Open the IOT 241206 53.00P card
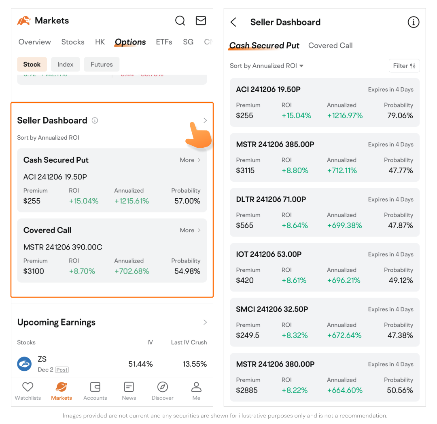437x424 pixels. (x=325, y=267)
